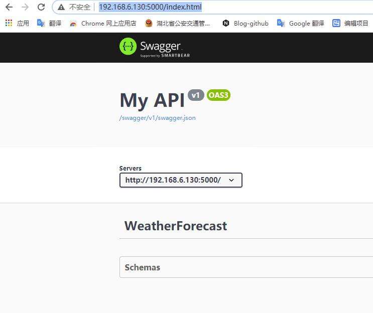Viewport: 373px width, 313px height.
Task: Open the 湖北省公安交通管 bookmark
Action: (177, 23)
